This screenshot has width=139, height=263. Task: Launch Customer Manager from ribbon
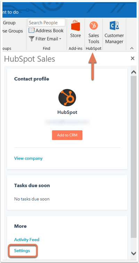point(114,32)
